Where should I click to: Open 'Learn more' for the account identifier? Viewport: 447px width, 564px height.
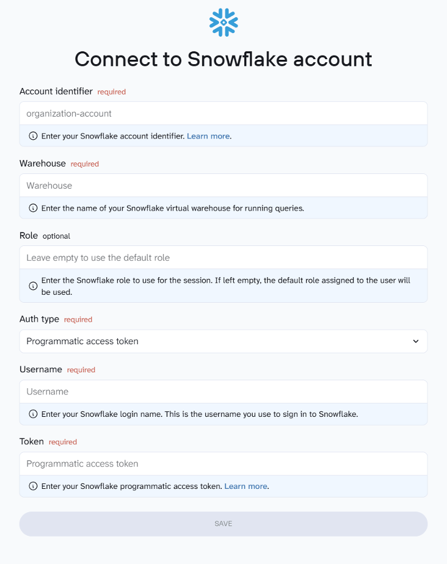pyautogui.click(x=208, y=136)
